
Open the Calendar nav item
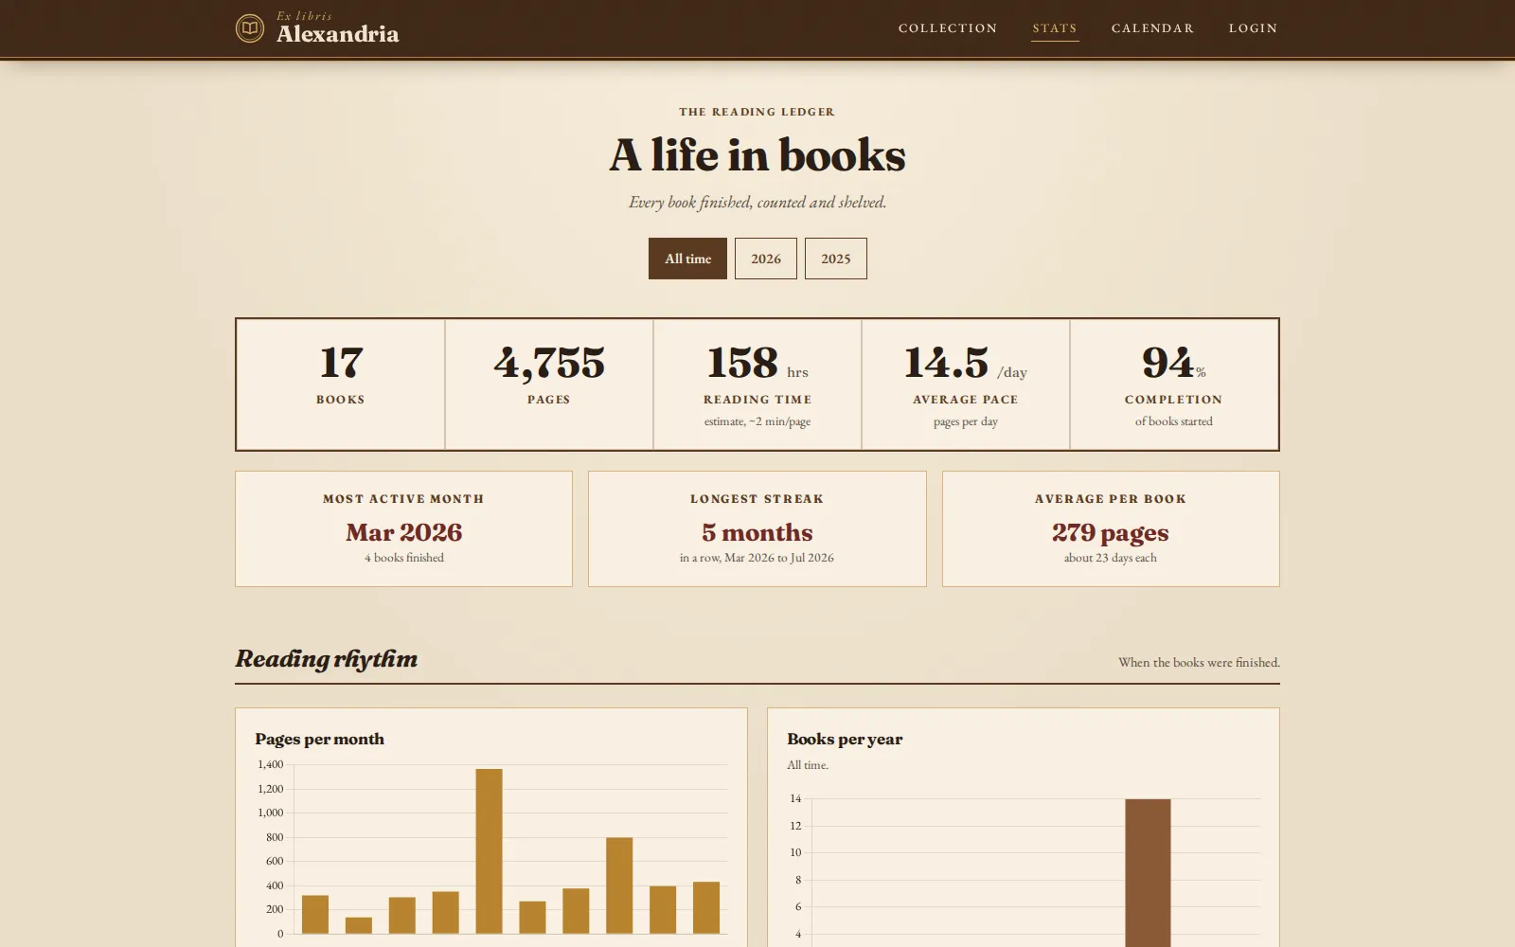click(1152, 28)
